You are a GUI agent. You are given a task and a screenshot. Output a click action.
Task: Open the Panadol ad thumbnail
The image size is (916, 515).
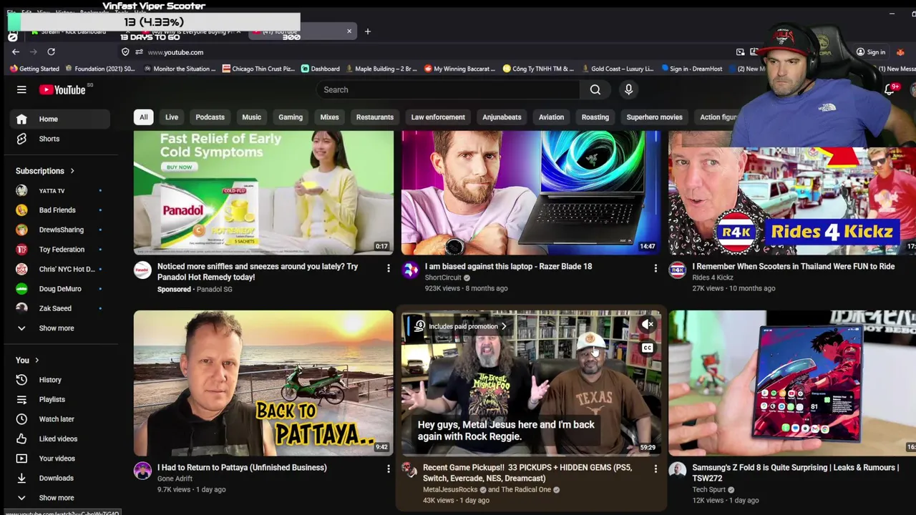[x=263, y=192]
